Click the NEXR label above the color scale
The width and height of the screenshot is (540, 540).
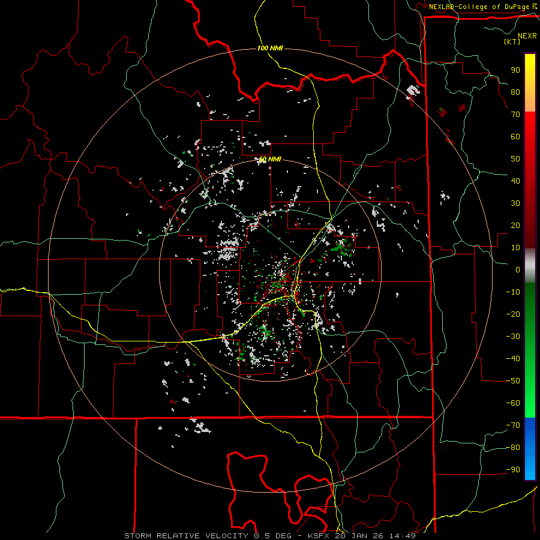click(x=527, y=36)
